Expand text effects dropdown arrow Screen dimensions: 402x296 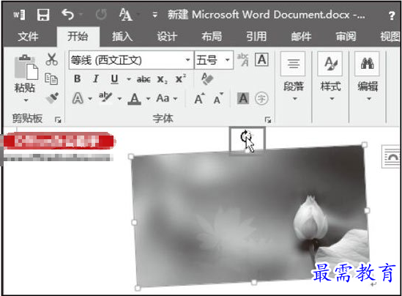point(90,98)
